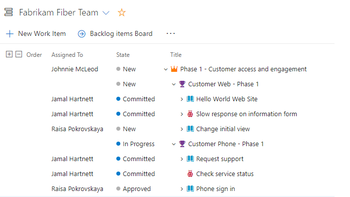Click New state of Change initial view
Screen dimensions: 350x197
(x=126, y=129)
